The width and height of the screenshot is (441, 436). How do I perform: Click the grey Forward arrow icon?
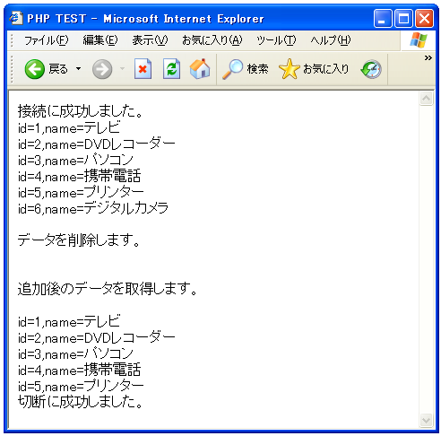tap(102, 69)
